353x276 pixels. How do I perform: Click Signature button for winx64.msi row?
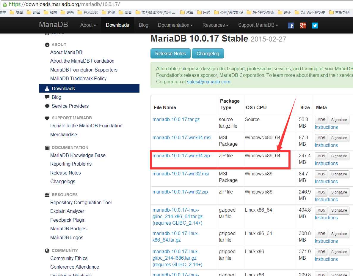pyautogui.click(x=339, y=138)
